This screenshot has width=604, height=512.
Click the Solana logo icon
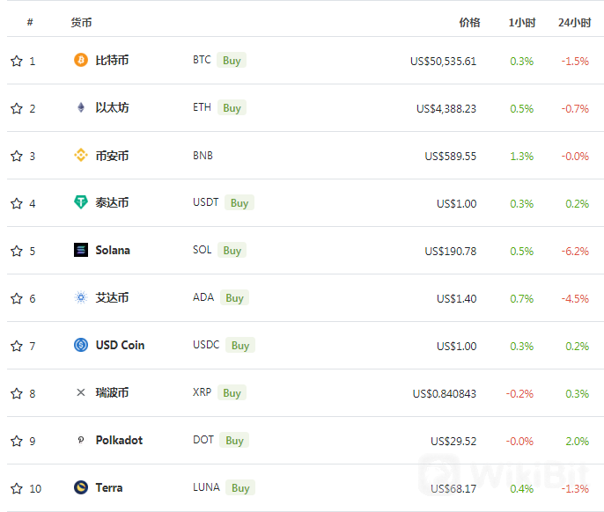click(x=81, y=250)
